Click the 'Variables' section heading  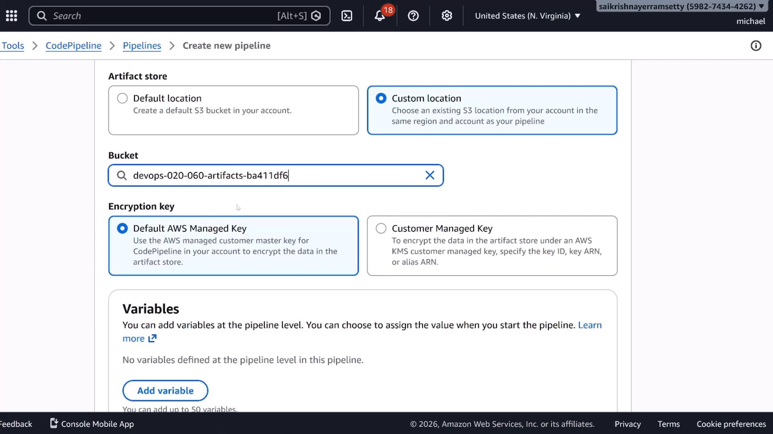click(x=151, y=309)
